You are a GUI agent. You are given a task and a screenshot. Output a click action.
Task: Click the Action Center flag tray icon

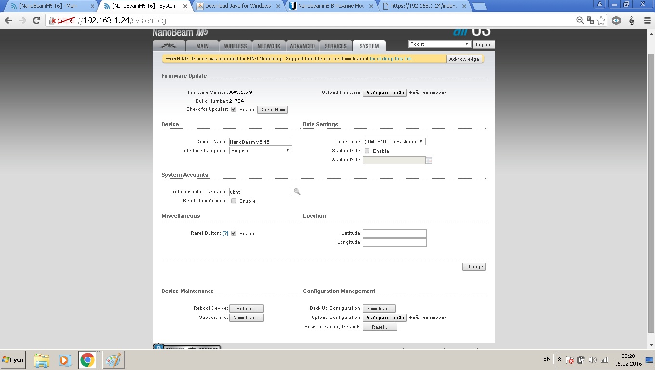click(x=570, y=360)
